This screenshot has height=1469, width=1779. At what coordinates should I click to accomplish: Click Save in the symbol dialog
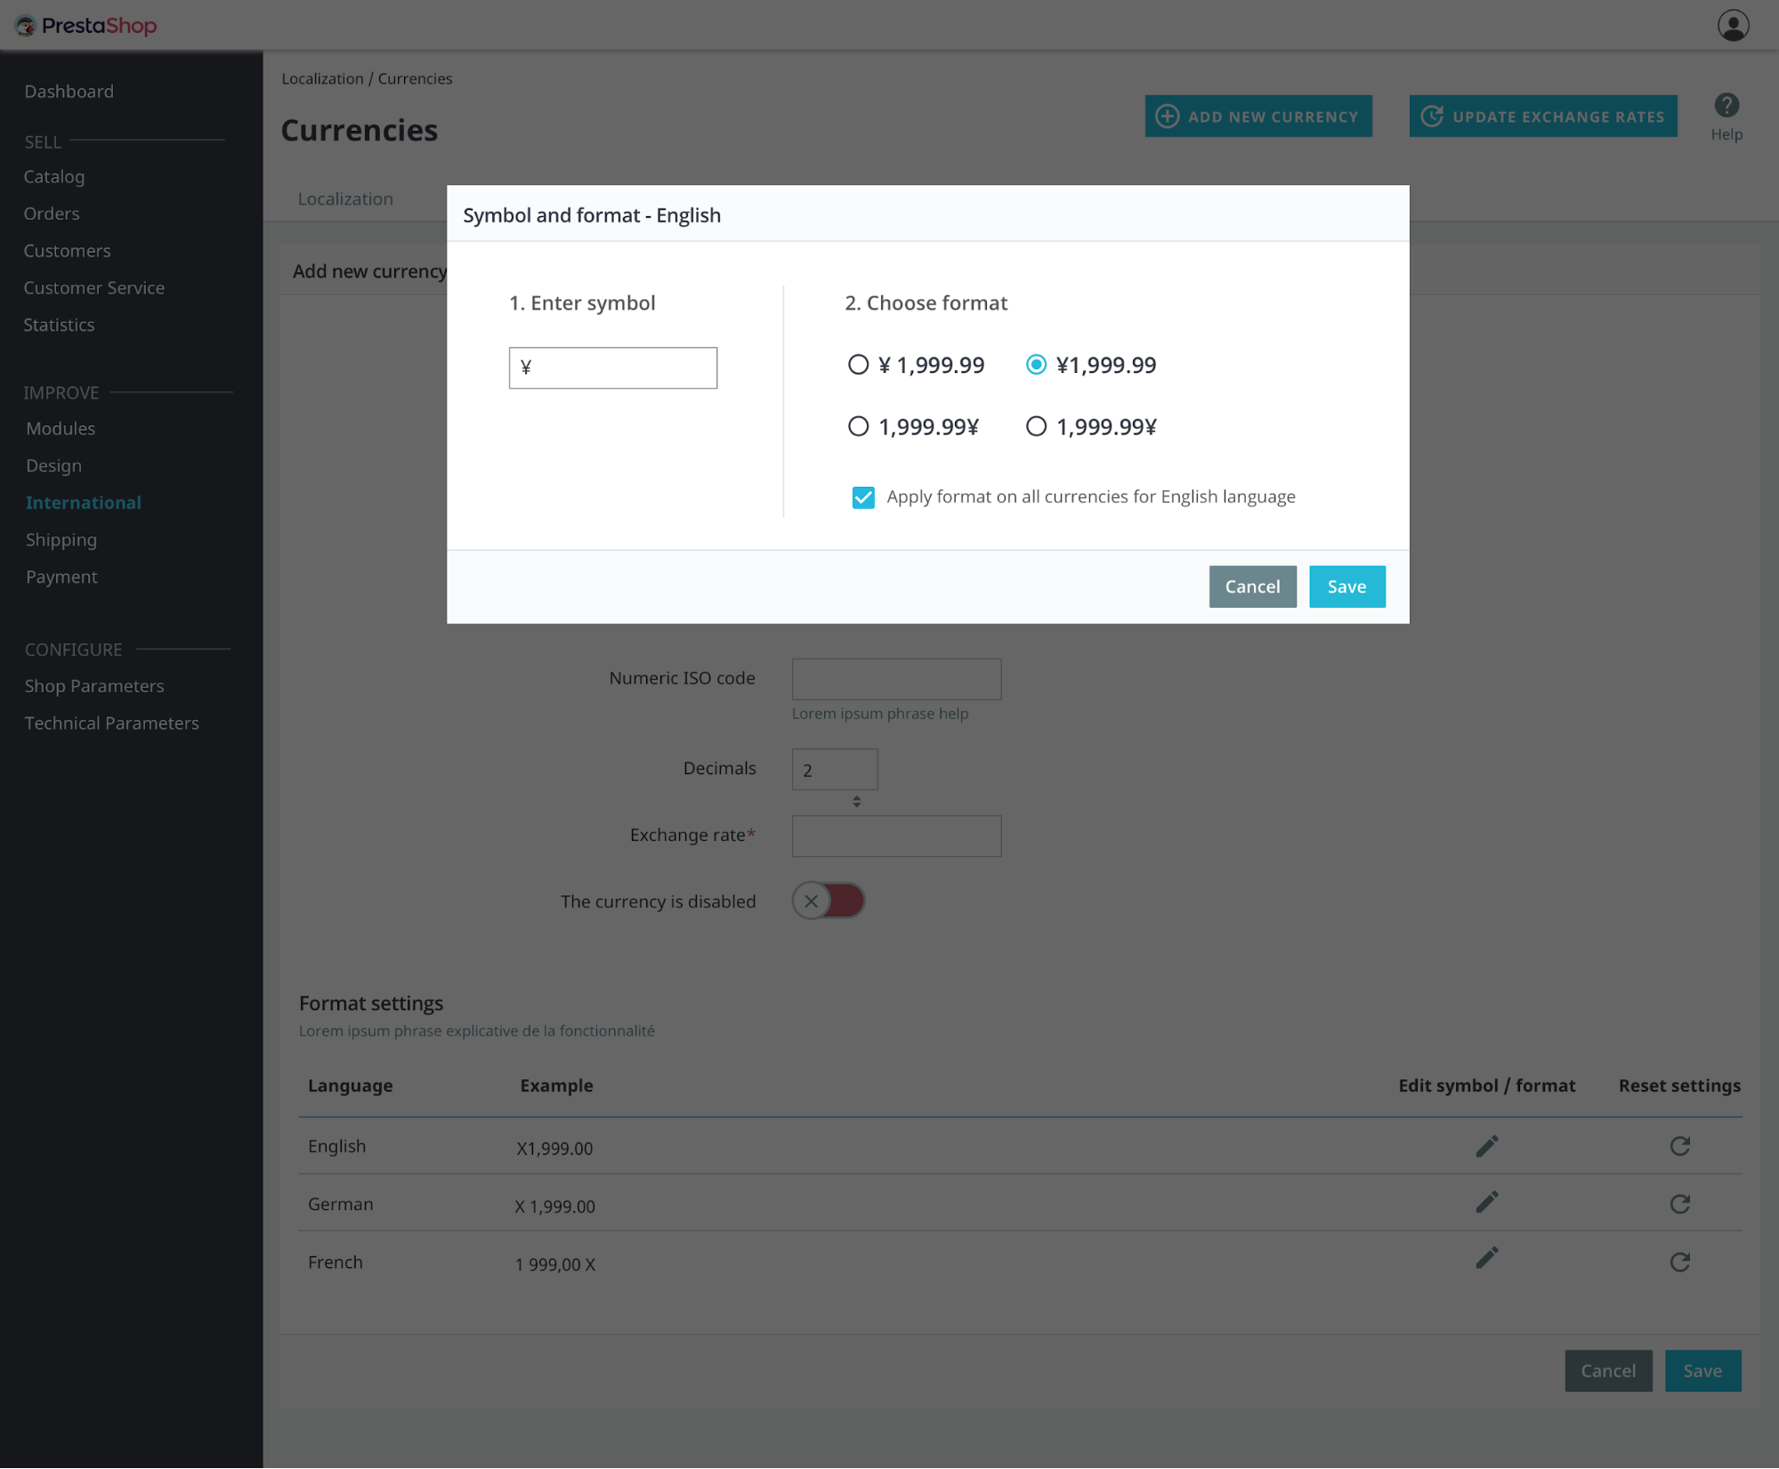coord(1346,587)
